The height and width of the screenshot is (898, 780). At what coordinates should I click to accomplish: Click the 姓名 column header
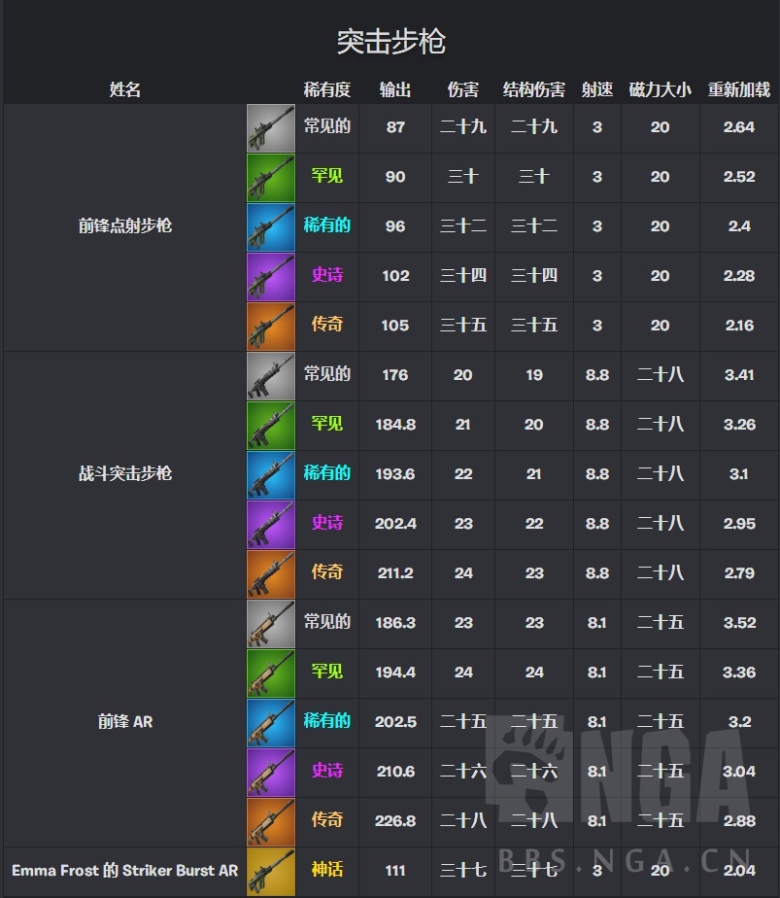[124, 89]
